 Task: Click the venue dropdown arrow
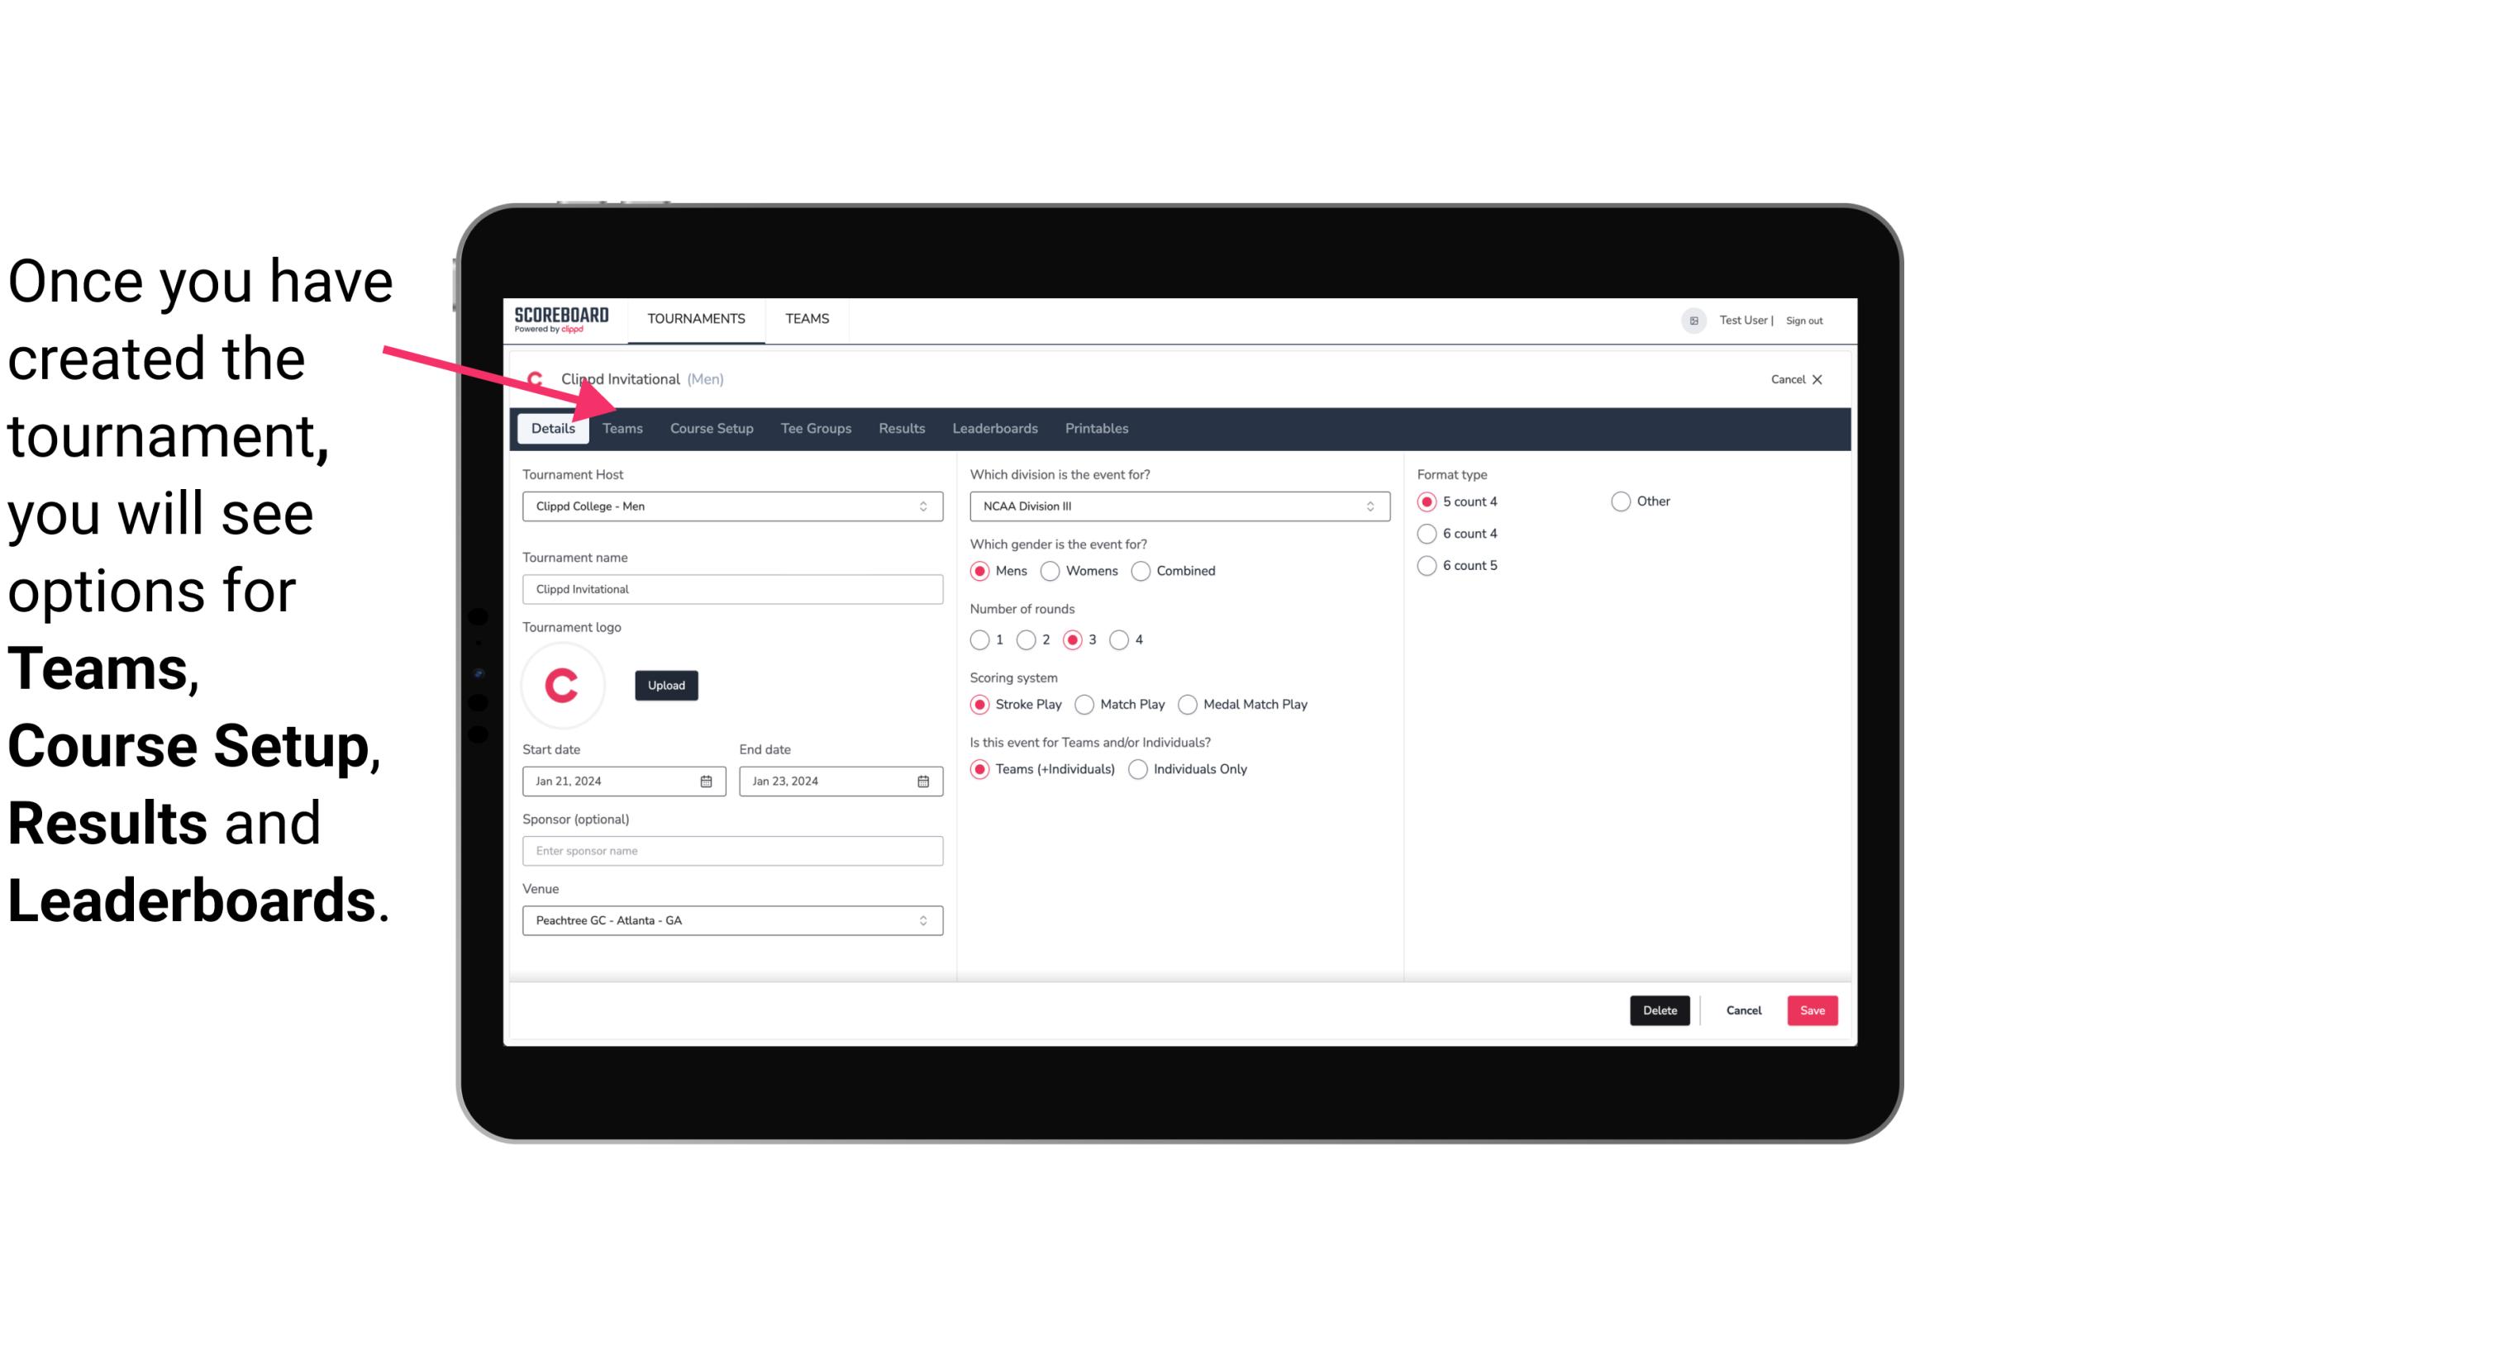coord(924,920)
